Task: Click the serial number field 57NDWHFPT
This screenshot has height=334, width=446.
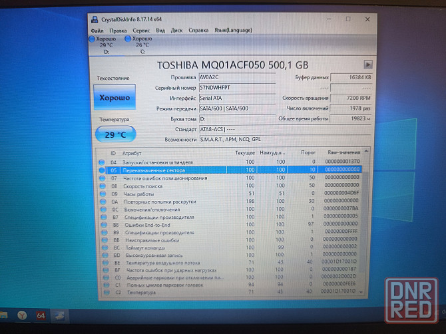Action: click(237, 88)
